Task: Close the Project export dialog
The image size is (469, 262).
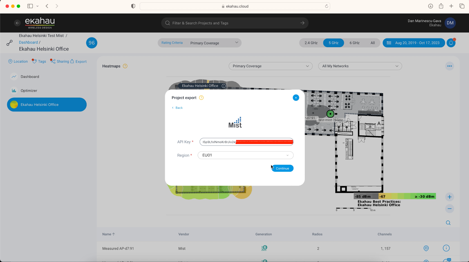Action: tap(296, 98)
